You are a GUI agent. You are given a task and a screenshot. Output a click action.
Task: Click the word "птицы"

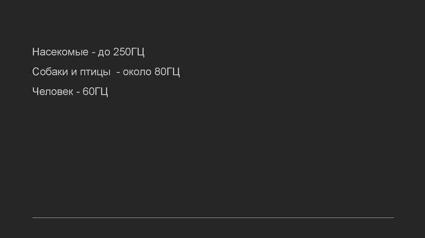95,73
